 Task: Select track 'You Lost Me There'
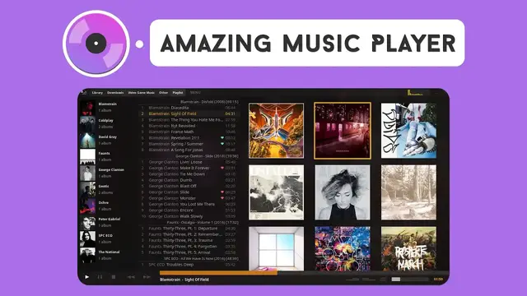[x=189, y=205]
